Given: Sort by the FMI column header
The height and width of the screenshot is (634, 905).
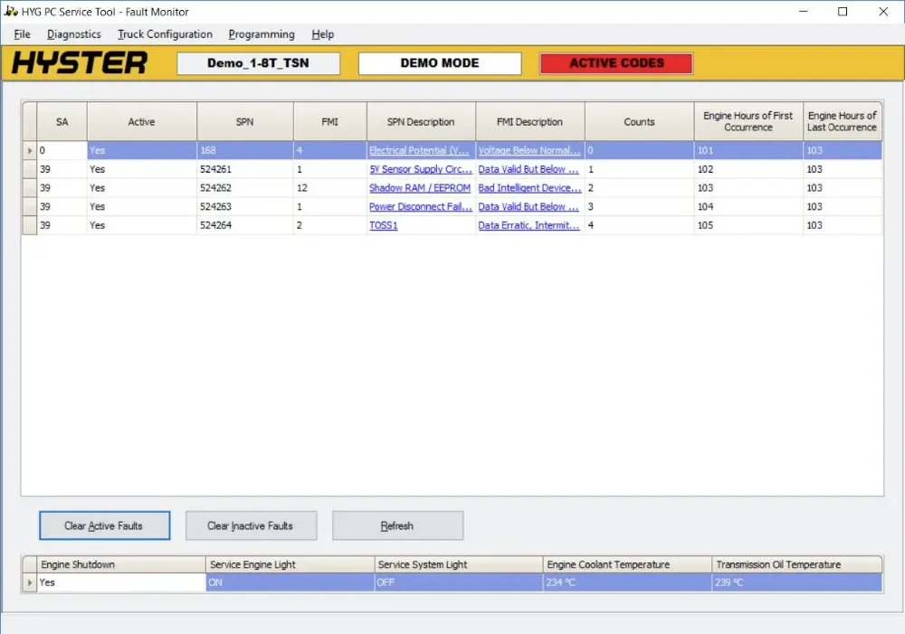Looking at the screenshot, I should 330,122.
